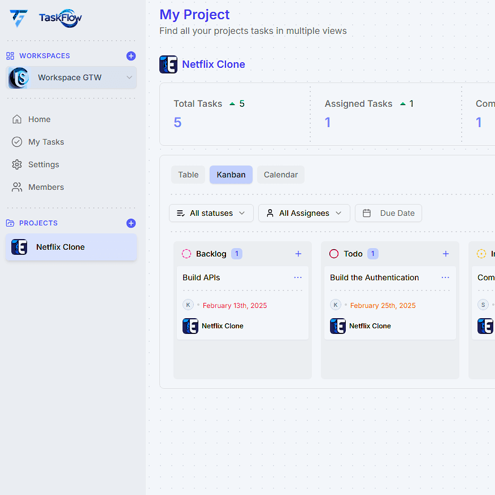
Task: Click the In Progress status icon
Action: [x=481, y=254]
